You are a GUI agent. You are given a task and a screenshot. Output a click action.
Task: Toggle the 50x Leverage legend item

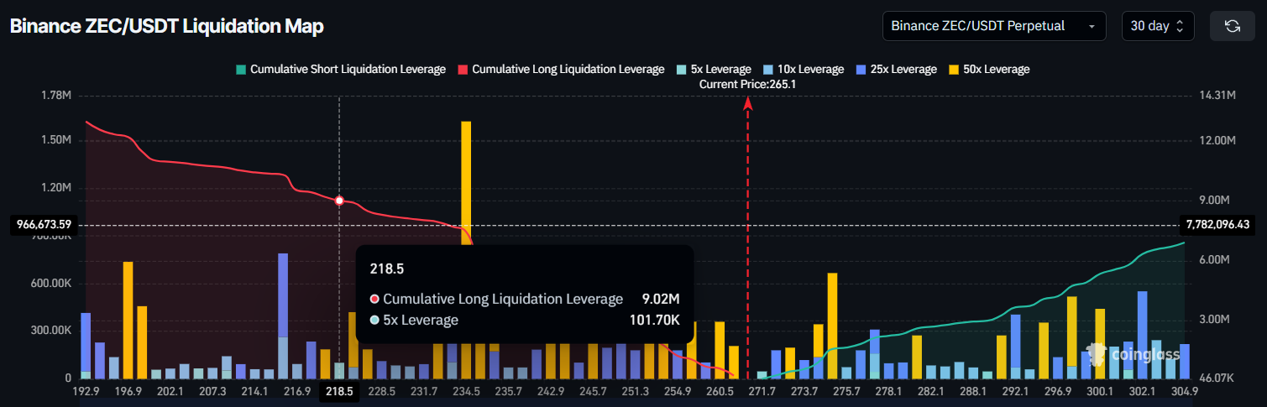[987, 69]
